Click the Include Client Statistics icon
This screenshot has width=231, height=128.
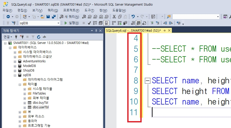tap(125, 23)
